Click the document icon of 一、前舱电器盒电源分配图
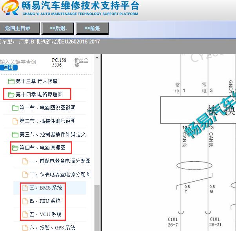The width and height of the screenshot is (236, 231). 25,161
